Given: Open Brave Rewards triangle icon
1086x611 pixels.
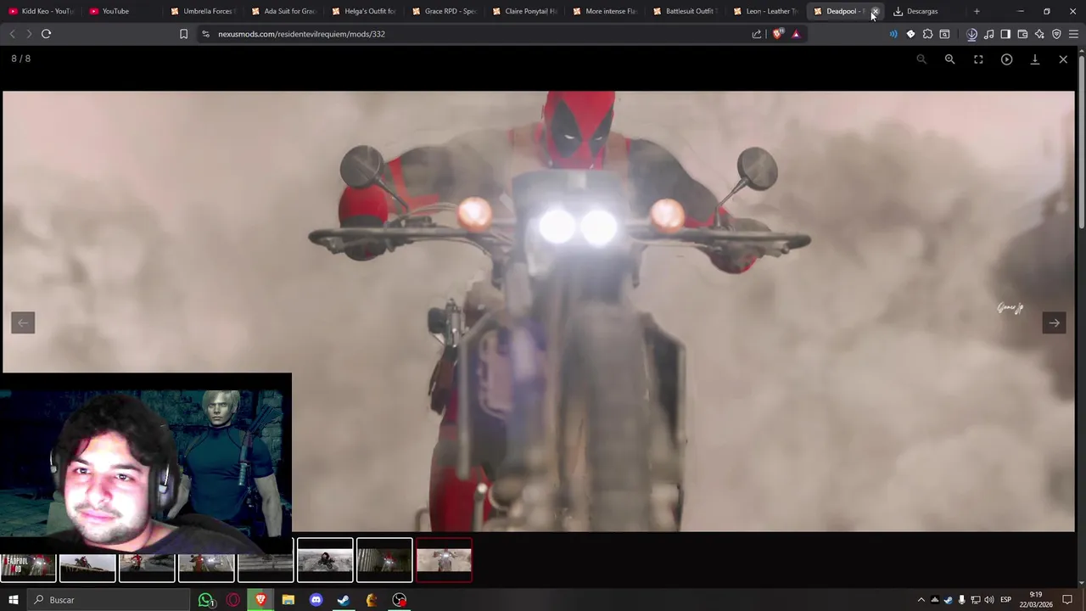Looking at the screenshot, I should 796,34.
